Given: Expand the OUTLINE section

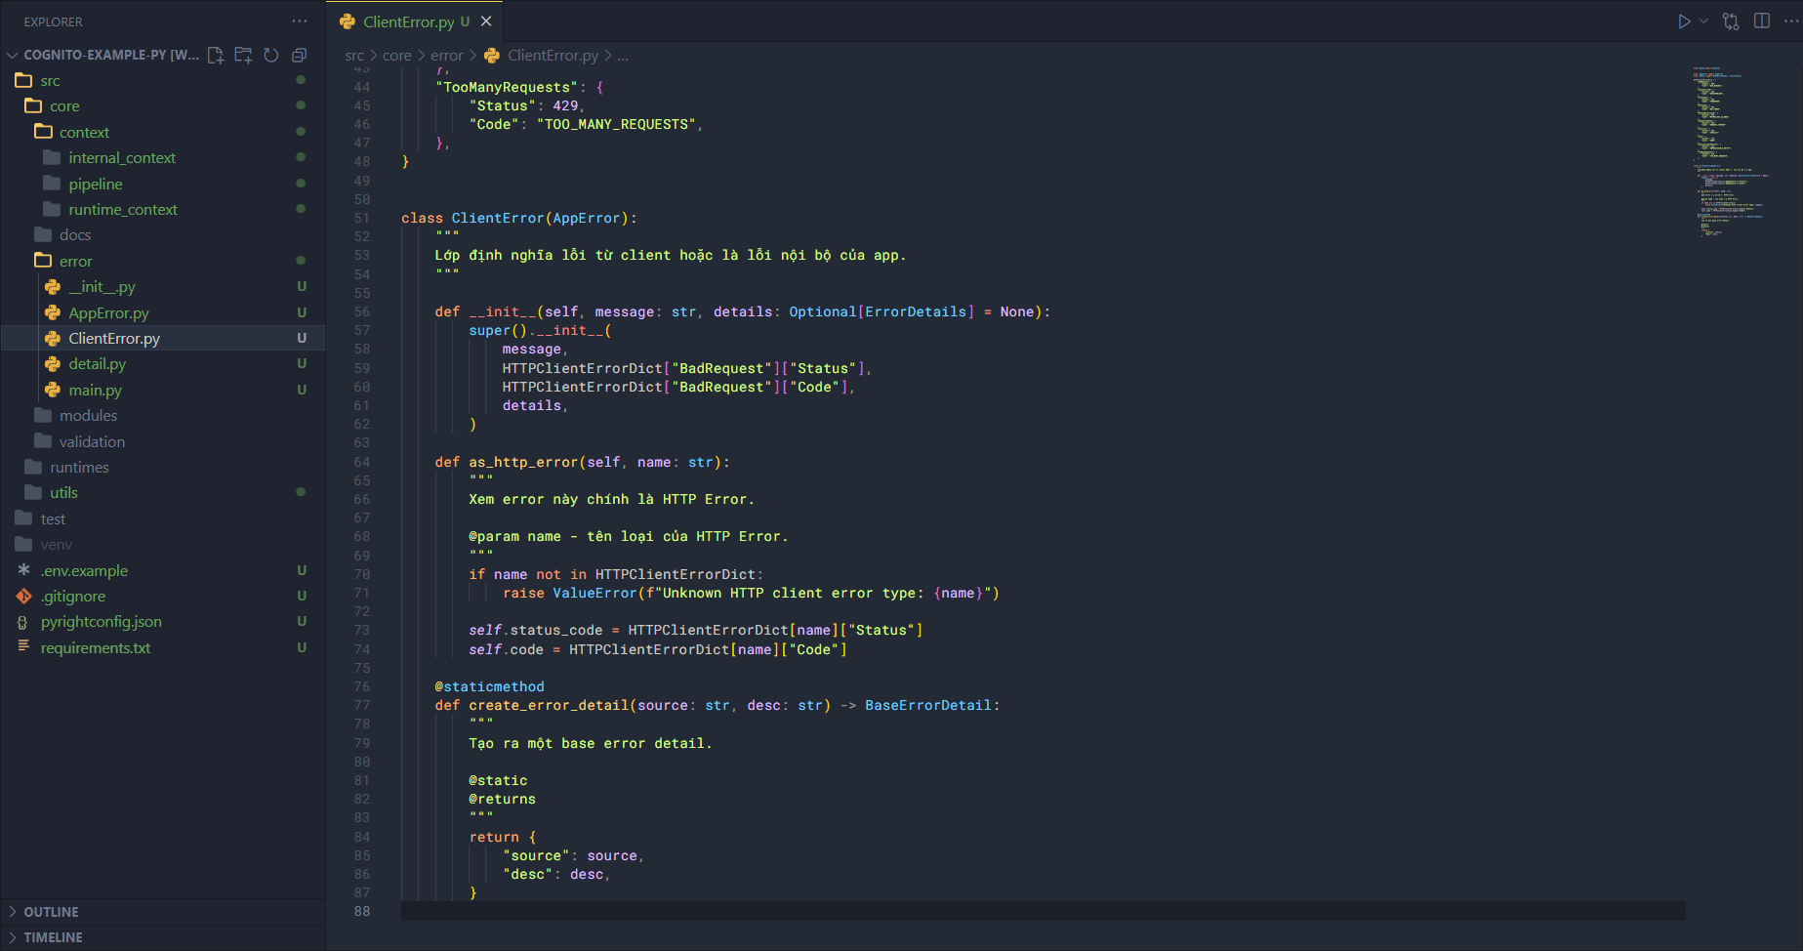Looking at the screenshot, I should click(x=51, y=912).
